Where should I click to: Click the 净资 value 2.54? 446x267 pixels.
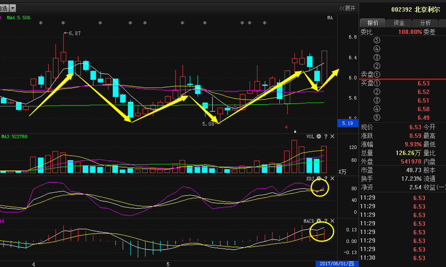click(415, 187)
